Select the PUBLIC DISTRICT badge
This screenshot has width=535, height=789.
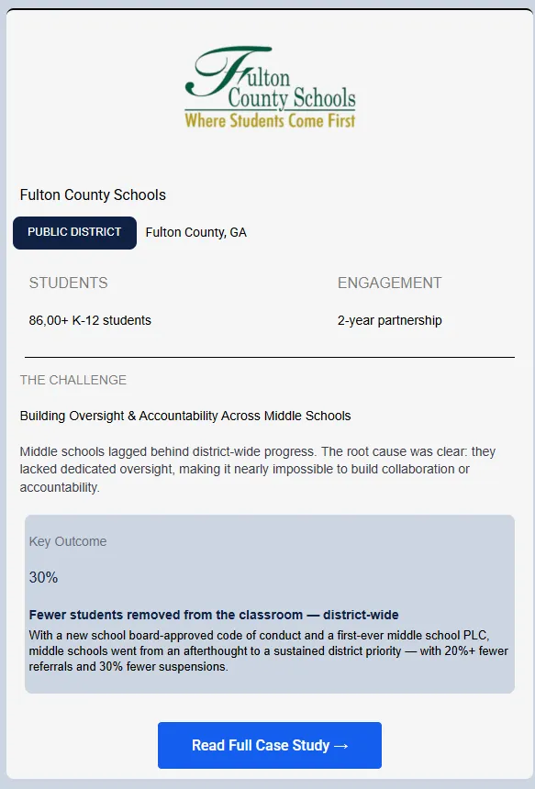[x=74, y=232]
